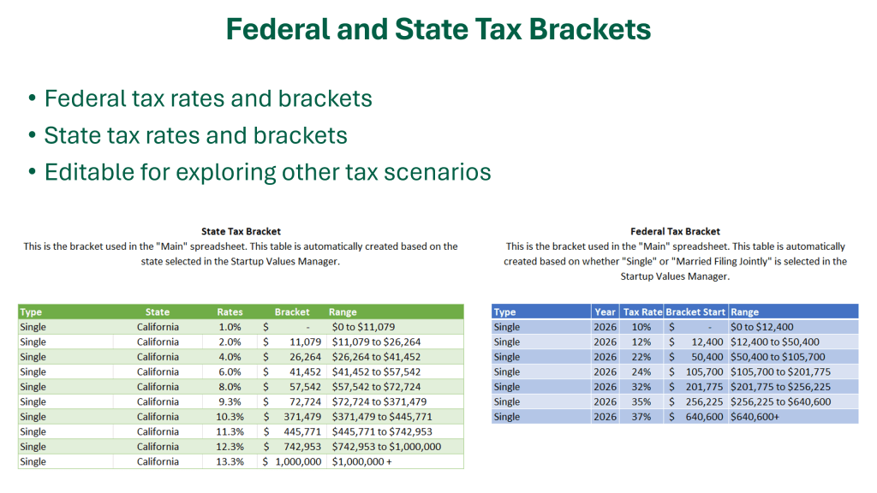Select the 9.3% California rate cell
877x493 pixels.
(230, 401)
